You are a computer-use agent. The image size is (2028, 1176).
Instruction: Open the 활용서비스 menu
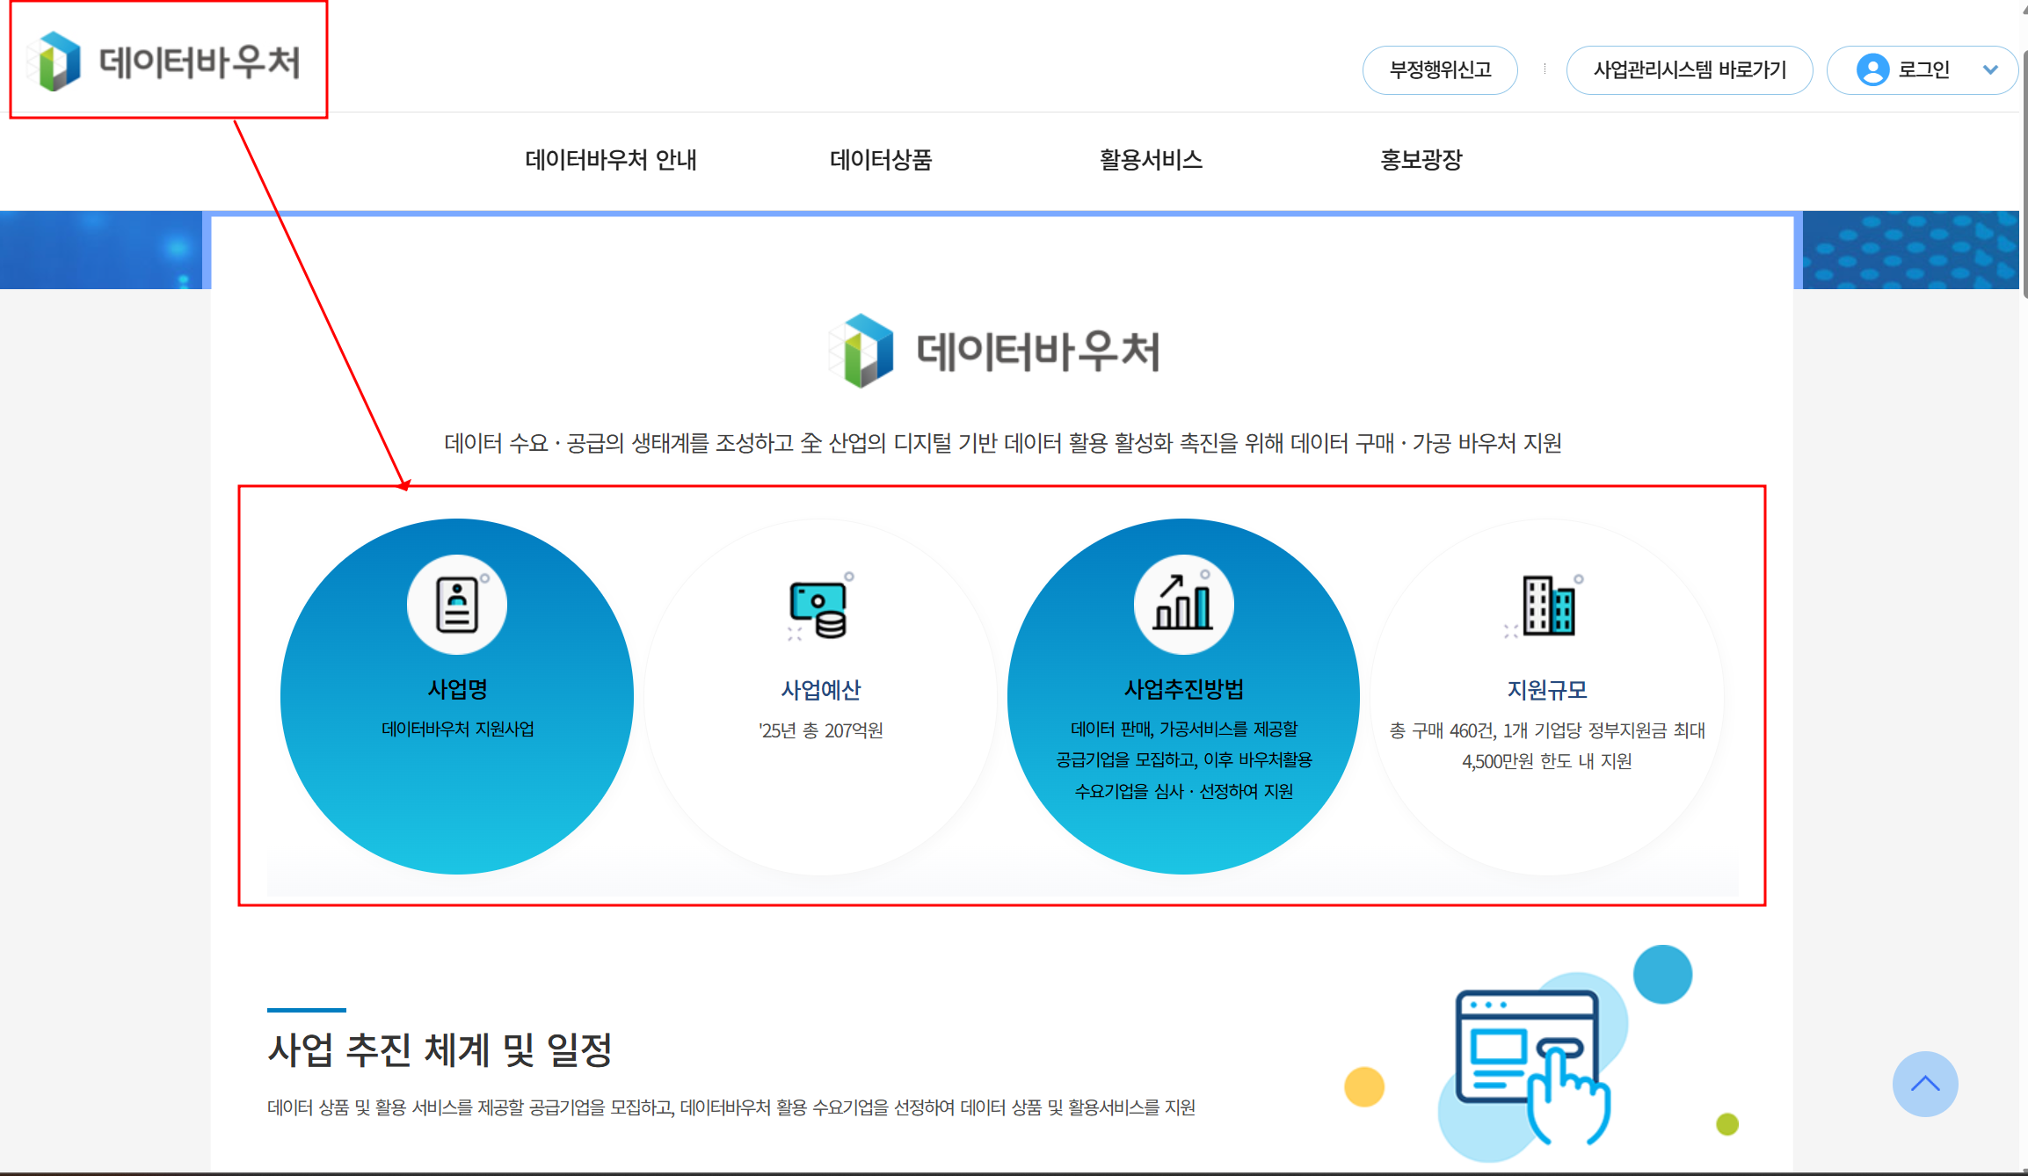coord(1151,160)
